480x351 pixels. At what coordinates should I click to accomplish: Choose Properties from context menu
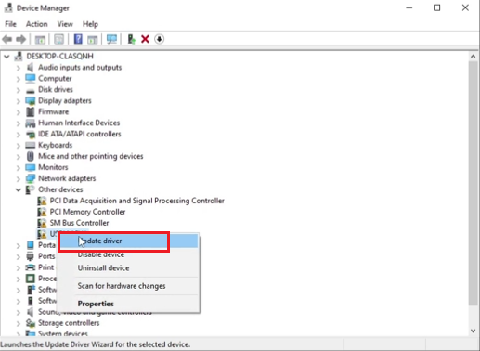coord(129,304)
